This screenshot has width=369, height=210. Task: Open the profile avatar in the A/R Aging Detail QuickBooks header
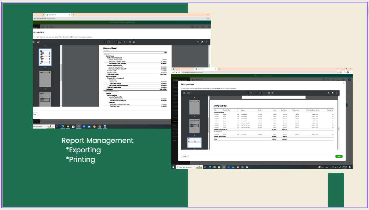(x=350, y=80)
